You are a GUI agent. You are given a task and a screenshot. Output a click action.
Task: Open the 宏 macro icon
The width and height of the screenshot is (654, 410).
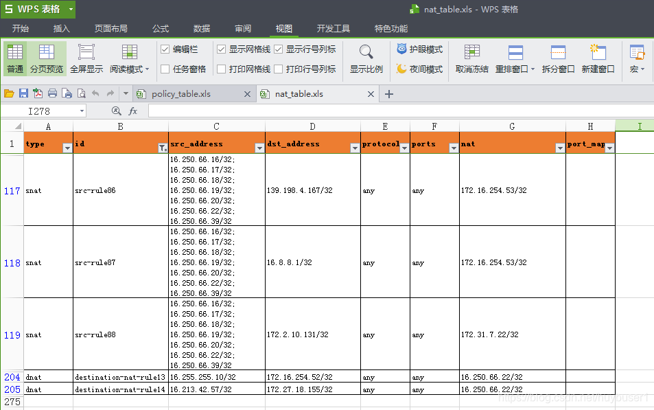point(637,53)
